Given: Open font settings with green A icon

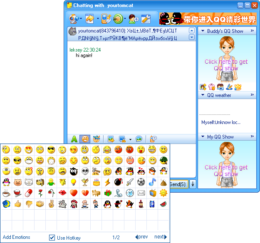Looking at the screenshot, I should coord(74,139).
